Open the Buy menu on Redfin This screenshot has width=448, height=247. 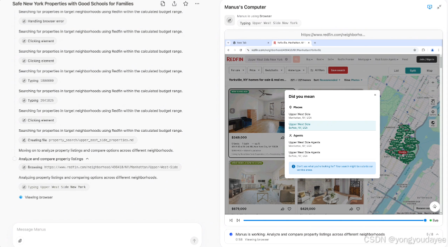309,60
